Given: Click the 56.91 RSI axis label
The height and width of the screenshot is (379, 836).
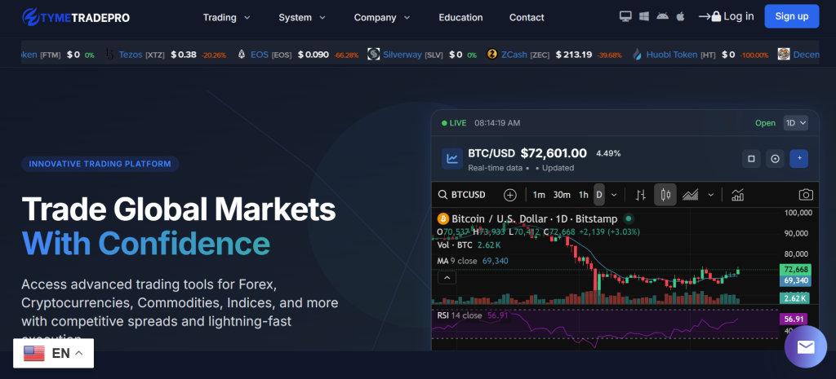Looking at the screenshot, I should pyautogui.click(x=793, y=320).
